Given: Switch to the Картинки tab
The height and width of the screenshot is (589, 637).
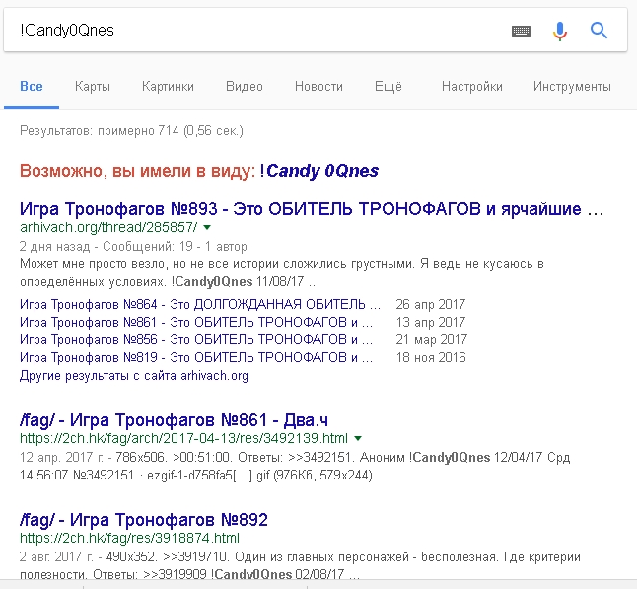Looking at the screenshot, I should [168, 87].
